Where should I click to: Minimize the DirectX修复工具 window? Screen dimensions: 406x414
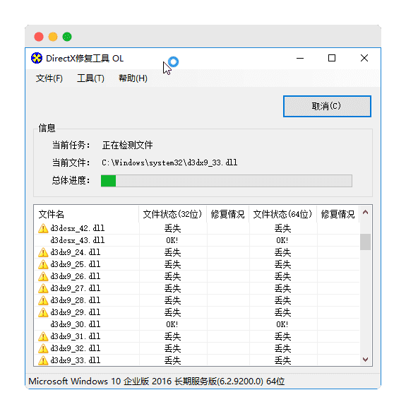pyautogui.click(x=300, y=58)
